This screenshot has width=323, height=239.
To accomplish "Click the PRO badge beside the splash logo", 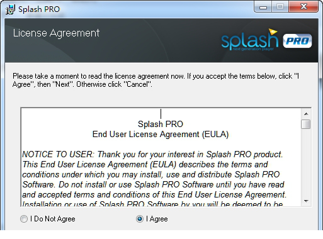I will click(x=297, y=41).
